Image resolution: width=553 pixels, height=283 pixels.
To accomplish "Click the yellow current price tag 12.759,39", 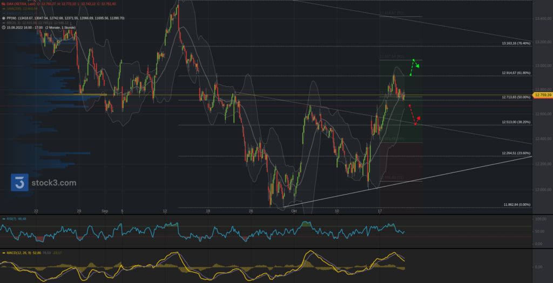I will click(x=542, y=95).
